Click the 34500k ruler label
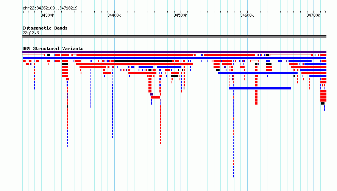Viewport: 337px width, 191px height. [180, 15]
